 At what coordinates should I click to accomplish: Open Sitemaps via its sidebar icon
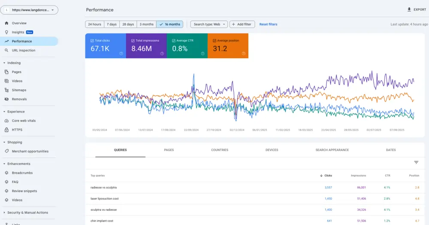[x=6, y=90]
